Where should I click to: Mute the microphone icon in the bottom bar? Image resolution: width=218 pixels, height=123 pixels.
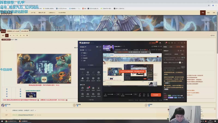(105, 94)
